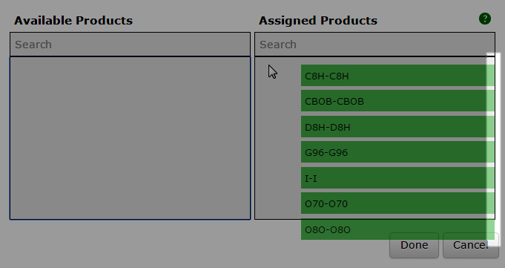Click the blank area left of O70-O70
Image resolution: width=505 pixels, height=268 pixels.
[278, 203]
